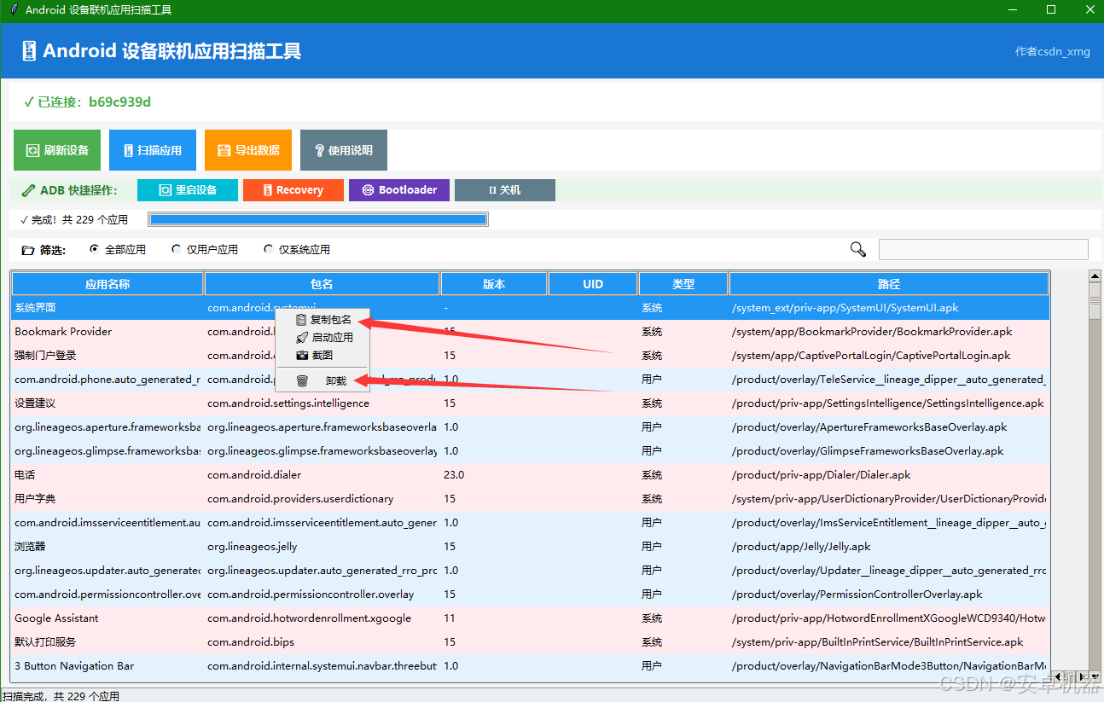
Task: Click the up arrow of the vertical scrollbar
Action: coord(1095,276)
